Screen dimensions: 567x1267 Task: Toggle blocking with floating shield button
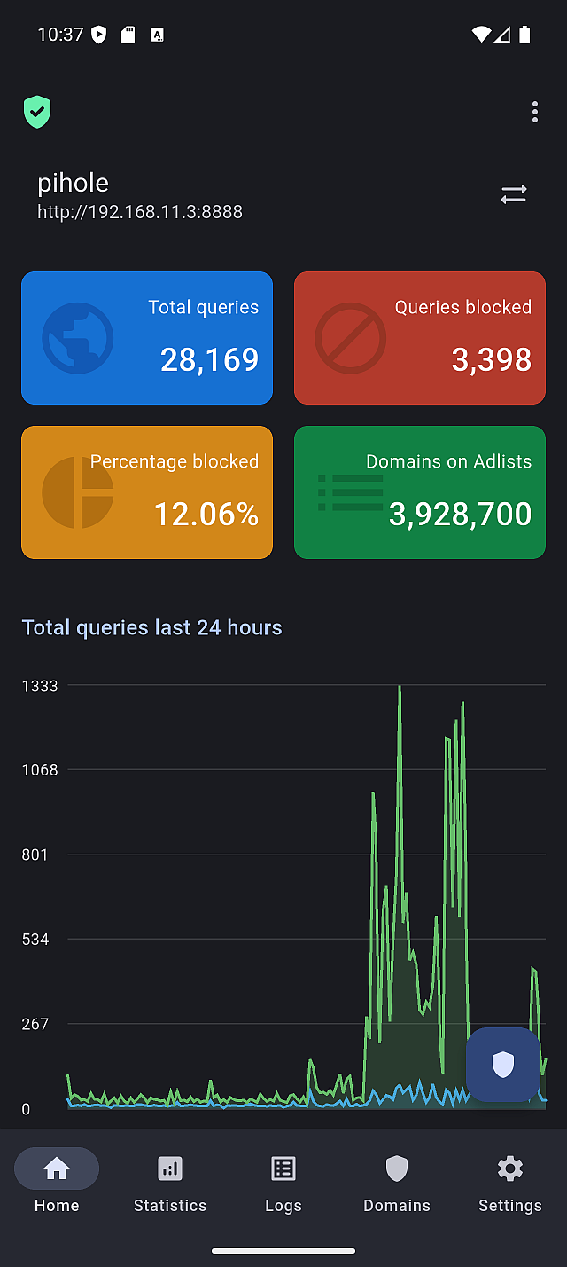(x=503, y=1064)
